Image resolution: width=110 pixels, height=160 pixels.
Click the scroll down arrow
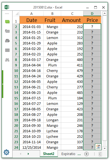[105, 148]
